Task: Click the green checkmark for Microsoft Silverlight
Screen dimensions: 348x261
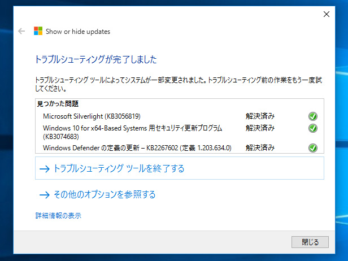Action: (312, 116)
